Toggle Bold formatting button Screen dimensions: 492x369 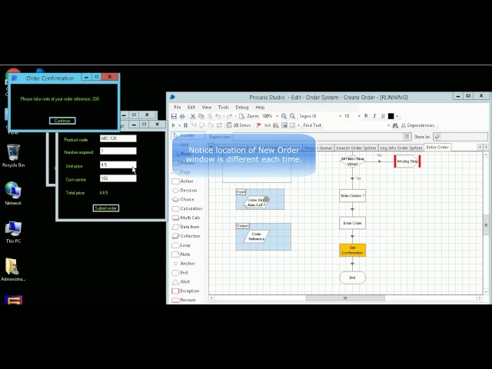[366, 116]
